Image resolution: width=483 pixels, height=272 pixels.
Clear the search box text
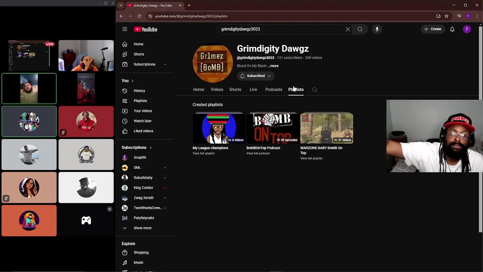(x=348, y=29)
